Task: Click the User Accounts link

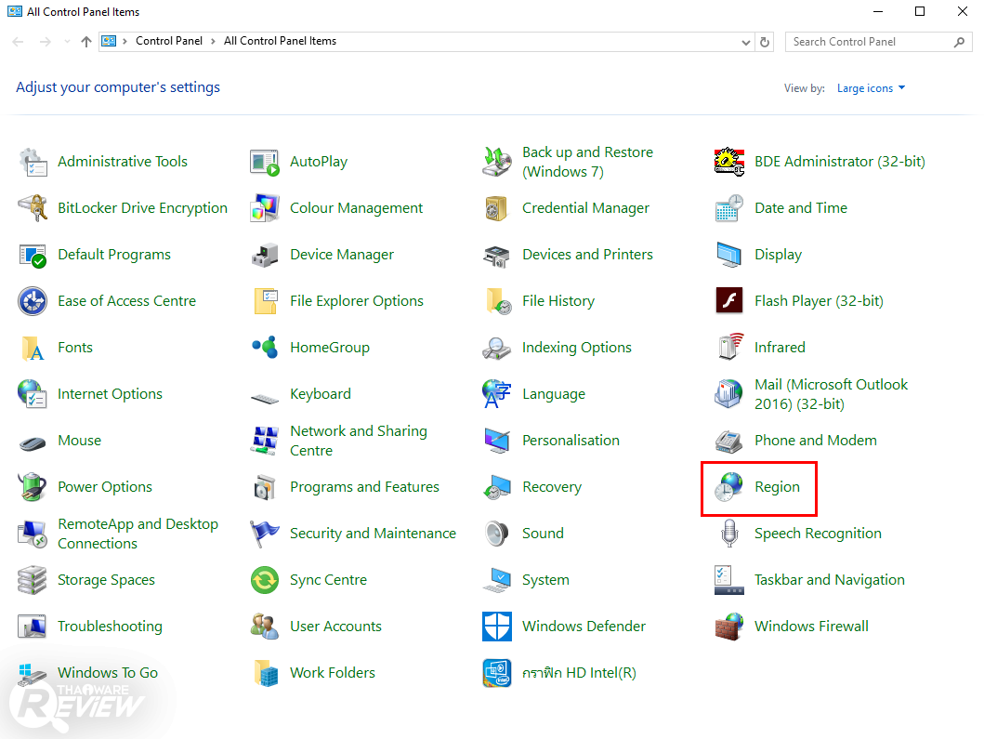Action: coord(335,627)
